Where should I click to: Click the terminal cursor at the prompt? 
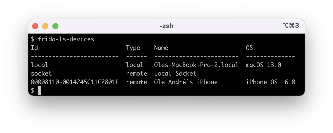40,90
